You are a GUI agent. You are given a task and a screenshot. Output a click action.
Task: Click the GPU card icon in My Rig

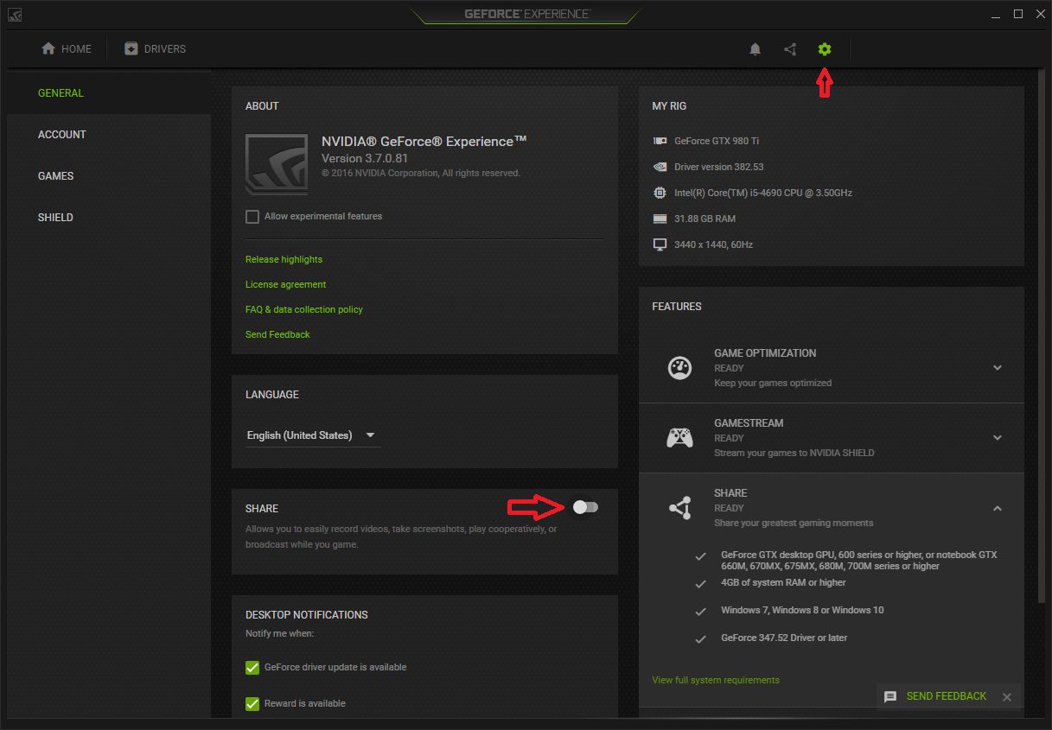click(660, 141)
